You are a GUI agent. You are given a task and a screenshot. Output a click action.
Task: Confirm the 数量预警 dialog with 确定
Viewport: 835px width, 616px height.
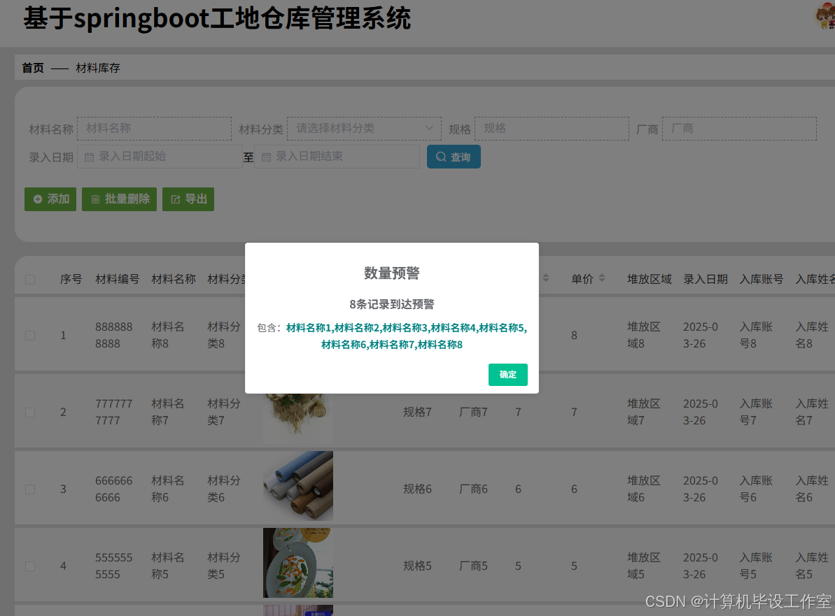pyautogui.click(x=507, y=375)
